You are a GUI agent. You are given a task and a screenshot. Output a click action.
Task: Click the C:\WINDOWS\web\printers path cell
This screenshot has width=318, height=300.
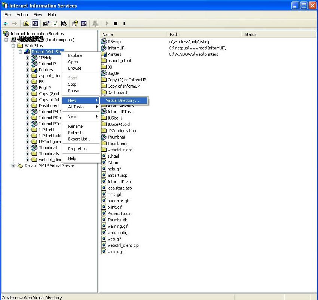(x=193, y=54)
